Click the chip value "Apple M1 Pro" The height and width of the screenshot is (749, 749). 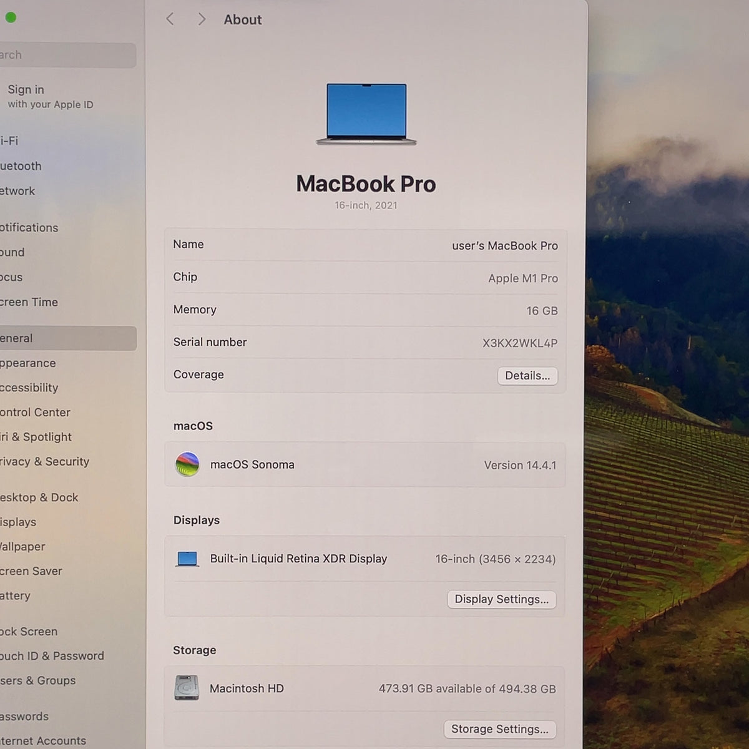click(523, 278)
